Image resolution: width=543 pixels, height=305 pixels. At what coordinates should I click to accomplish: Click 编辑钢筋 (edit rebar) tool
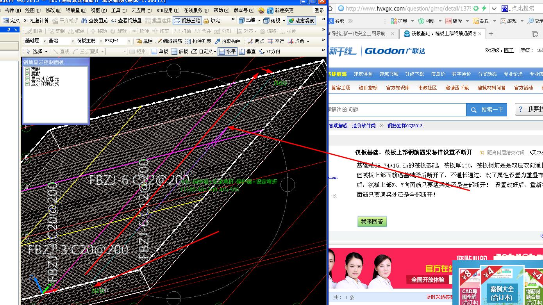point(169,41)
